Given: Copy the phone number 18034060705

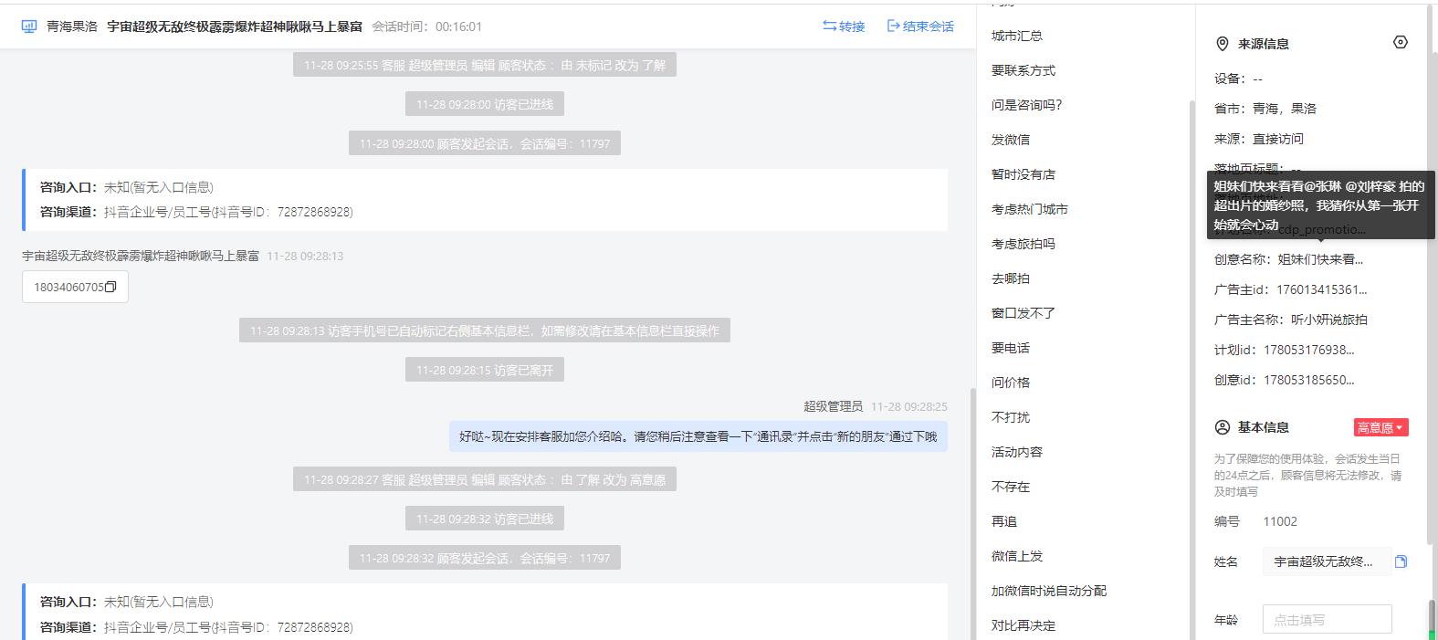Looking at the screenshot, I should [x=110, y=287].
